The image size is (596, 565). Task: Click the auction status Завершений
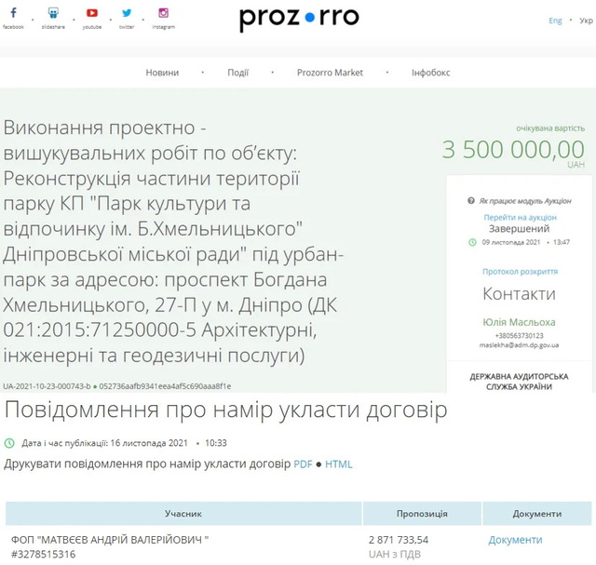(x=520, y=229)
